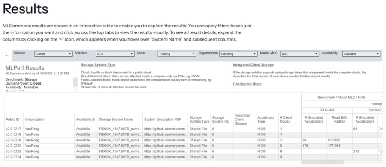This screenshot has height=167, width=386.
Task: Click the # Client Nodes column header
Action: [286, 120]
